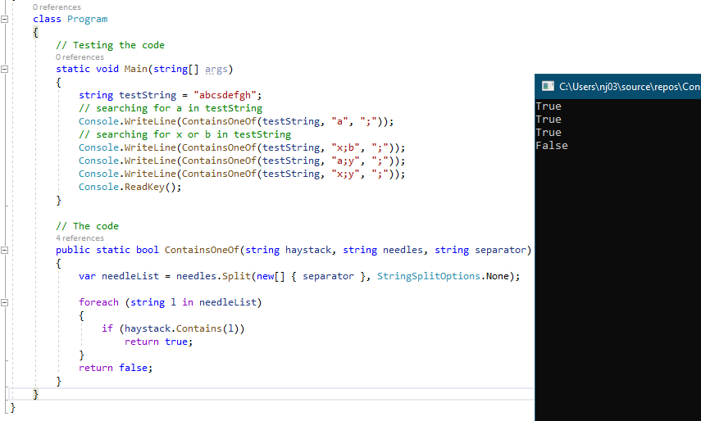Click the Program class name
Image resolution: width=701 pixels, height=421 pixels.
87,19
